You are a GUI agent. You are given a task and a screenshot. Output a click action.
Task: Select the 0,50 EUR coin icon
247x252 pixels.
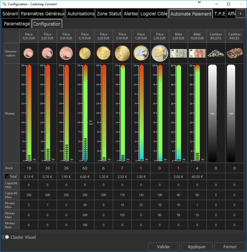(x=122, y=53)
